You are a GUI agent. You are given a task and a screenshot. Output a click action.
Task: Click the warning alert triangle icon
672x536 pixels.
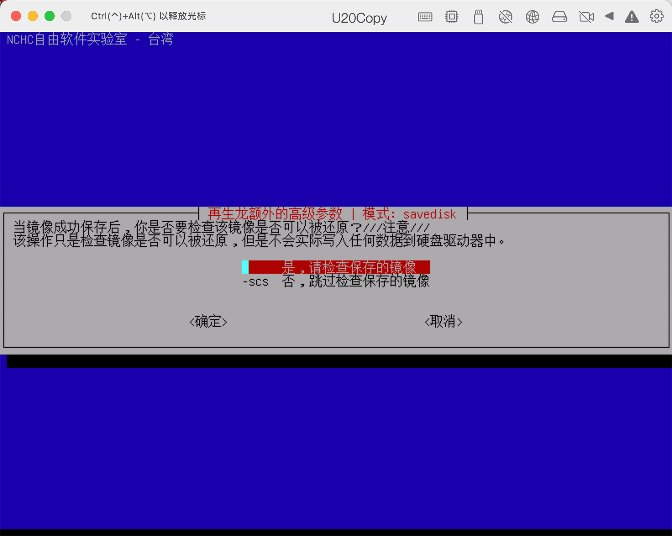tap(632, 17)
